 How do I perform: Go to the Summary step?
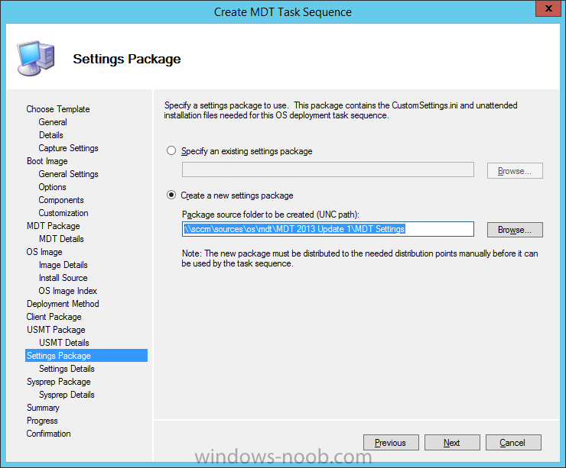43,408
